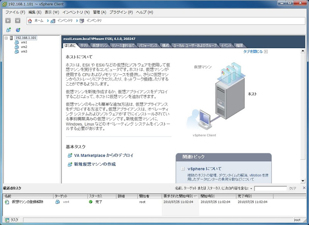Select the 192.168.1.101 host label

26,38
